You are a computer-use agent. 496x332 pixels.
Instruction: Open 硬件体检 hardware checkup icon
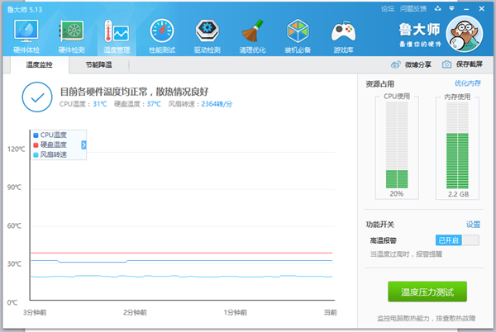[26, 31]
